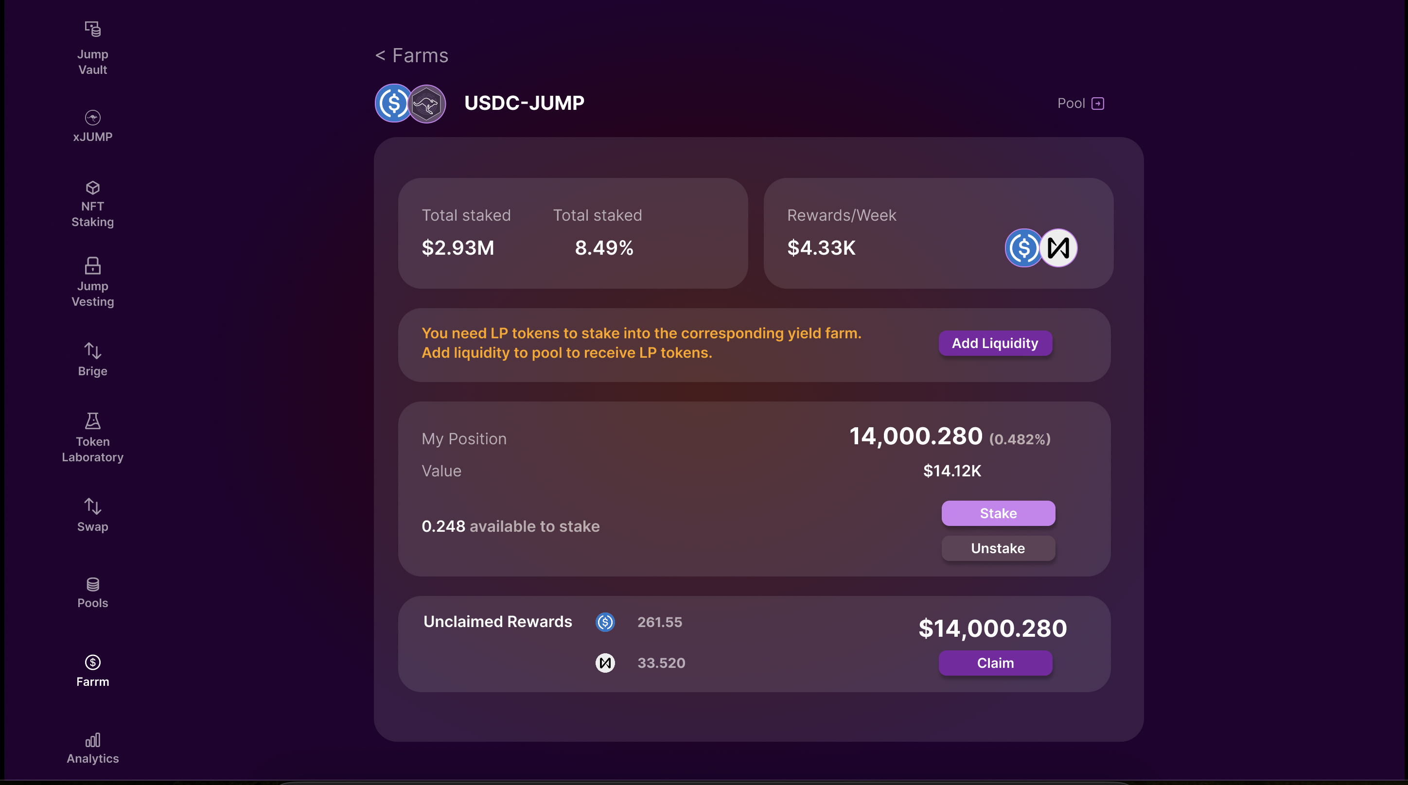Click the NEAR icon beside 33.520 rewards

tap(605, 663)
